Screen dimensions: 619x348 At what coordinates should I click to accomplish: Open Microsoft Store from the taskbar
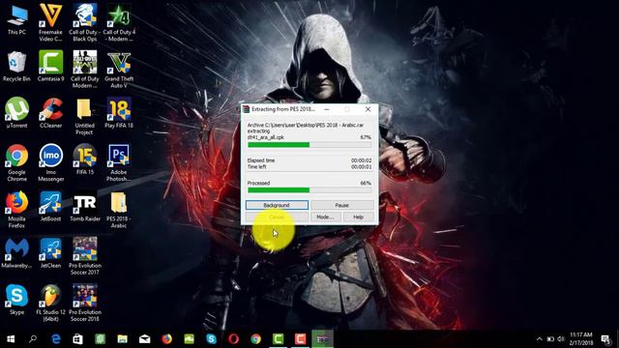click(x=77, y=339)
